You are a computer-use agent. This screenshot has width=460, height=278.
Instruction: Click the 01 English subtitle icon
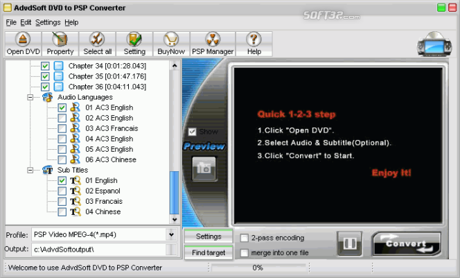click(x=75, y=180)
